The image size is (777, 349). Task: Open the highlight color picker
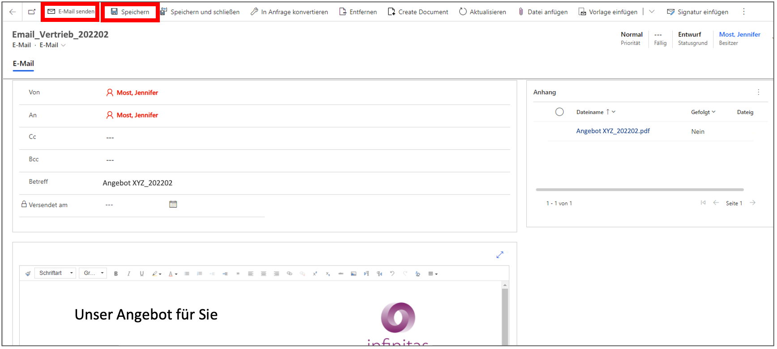pos(157,273)
